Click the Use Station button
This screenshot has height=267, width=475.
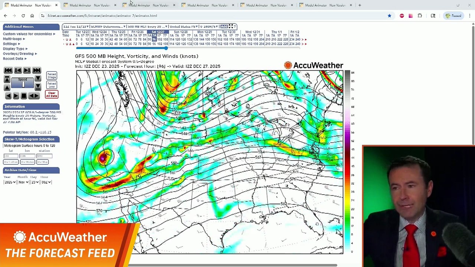coord(27,162)
